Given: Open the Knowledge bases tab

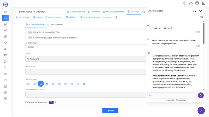Looking at the screenshot, I should click(x=113, y=12).
